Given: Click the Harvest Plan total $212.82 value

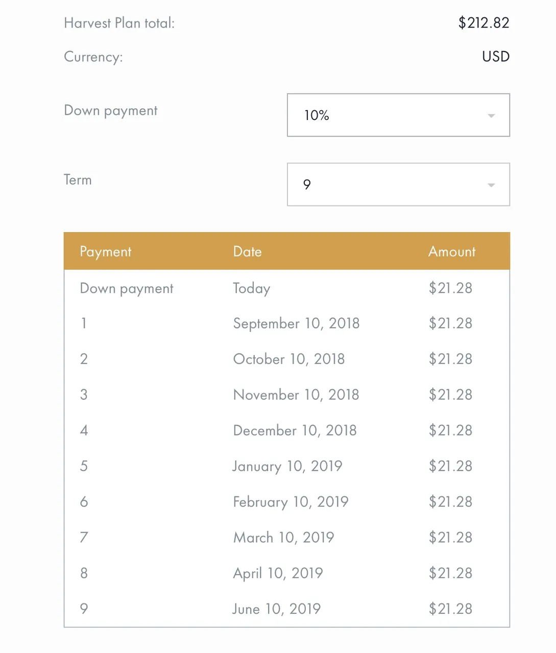Looking at the screenshot, I should point(484,23).
